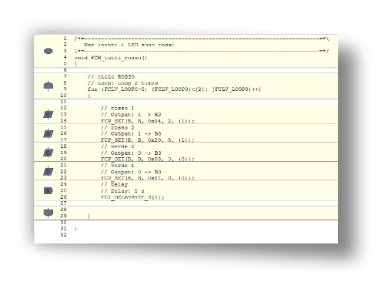Click the '// Delay: 1 s' comment line
Screen dimensions: 388x292
[122, 191]
